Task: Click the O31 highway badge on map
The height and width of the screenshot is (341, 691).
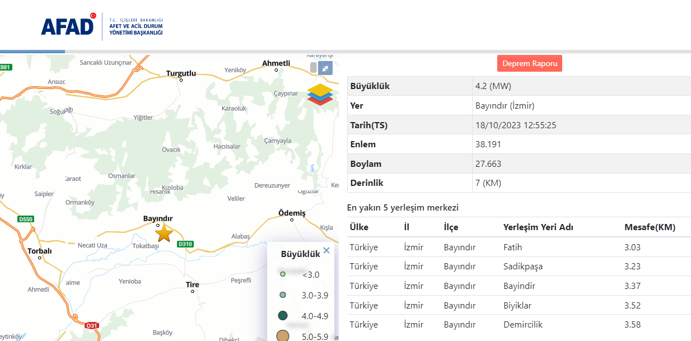Action: tap(92, 325)
